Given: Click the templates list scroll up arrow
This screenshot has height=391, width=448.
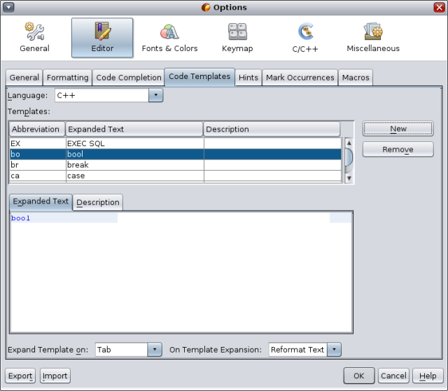Looking at the screenshot, I should (x=349, y=143).
